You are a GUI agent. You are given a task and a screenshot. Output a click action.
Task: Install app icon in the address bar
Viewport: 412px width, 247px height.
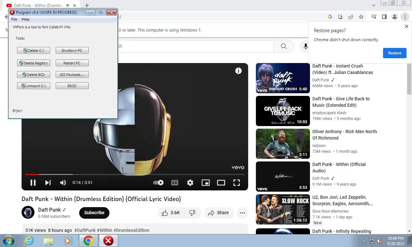click(340, 17)
